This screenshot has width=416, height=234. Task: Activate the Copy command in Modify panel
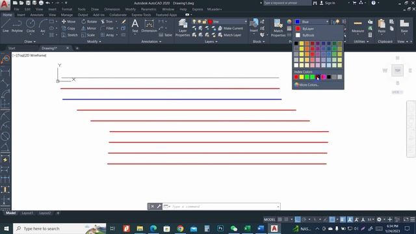pyautogui.click(x=68, y=28)
